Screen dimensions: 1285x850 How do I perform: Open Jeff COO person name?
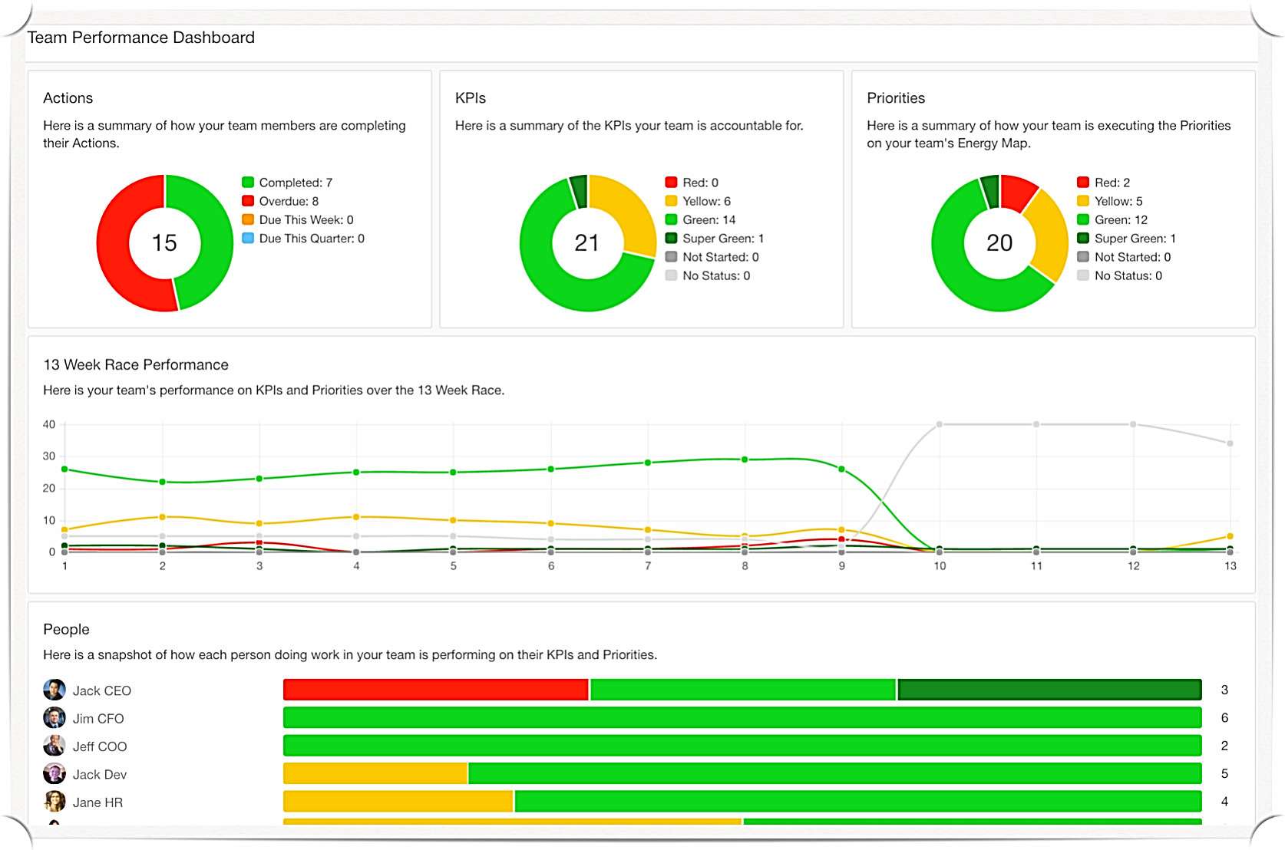(x=100, y=746)
